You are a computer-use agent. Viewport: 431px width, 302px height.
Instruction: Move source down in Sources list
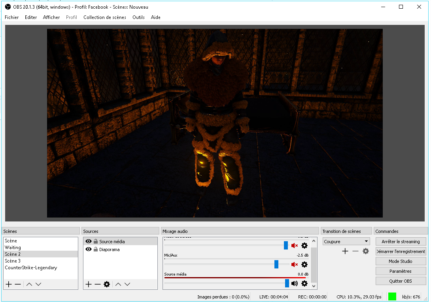click(x=127, y=284)
